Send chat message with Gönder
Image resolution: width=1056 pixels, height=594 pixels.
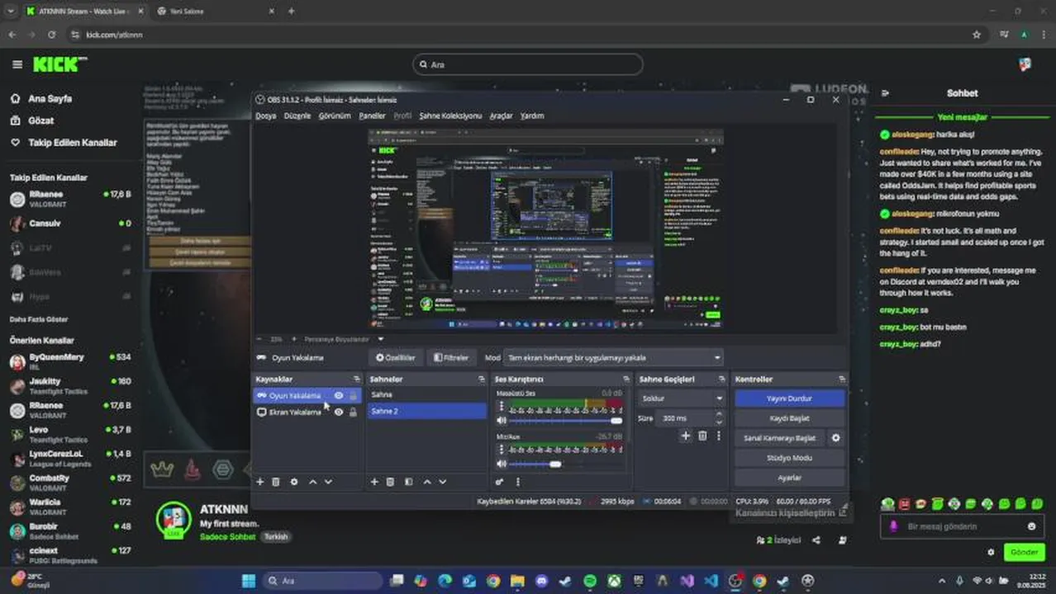click(1024, 552)
